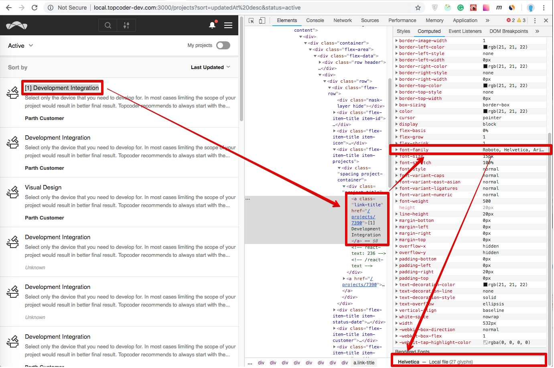554x368 pixels.
Task: Activate DevTools inspect element picker
Action: [252, 20]
